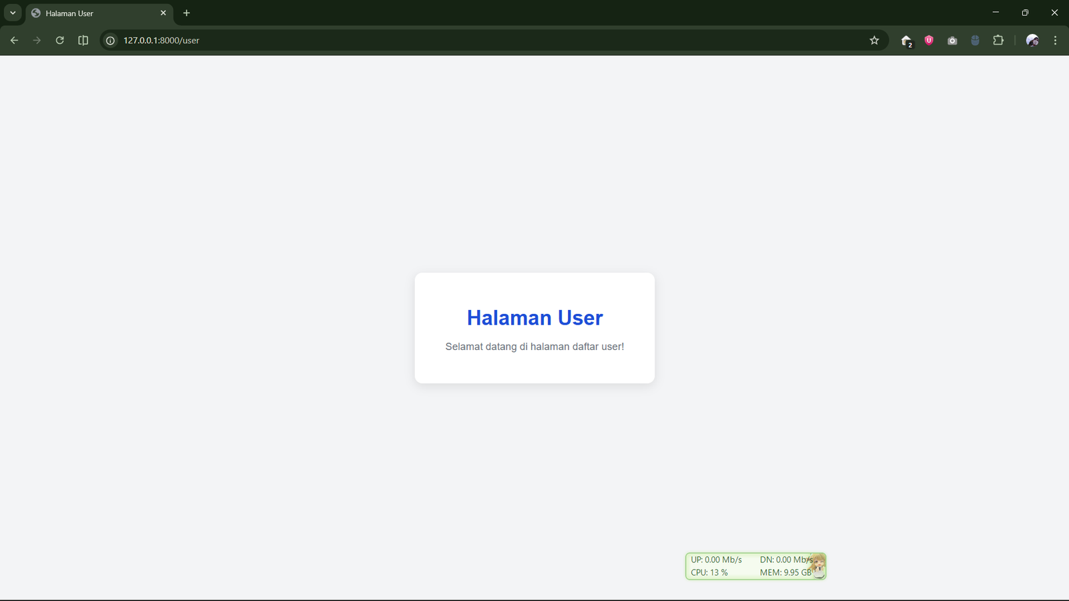1069x601 pixels.
Task: Minimize the browser window
Action: (x=996, y=13)
